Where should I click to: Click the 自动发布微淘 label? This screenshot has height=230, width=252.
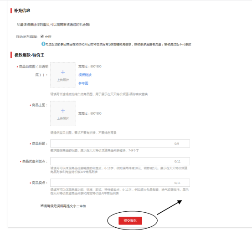click(26, 37)
